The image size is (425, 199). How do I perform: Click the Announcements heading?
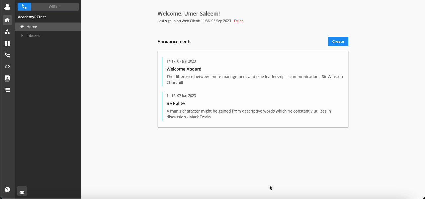(175, 41)
